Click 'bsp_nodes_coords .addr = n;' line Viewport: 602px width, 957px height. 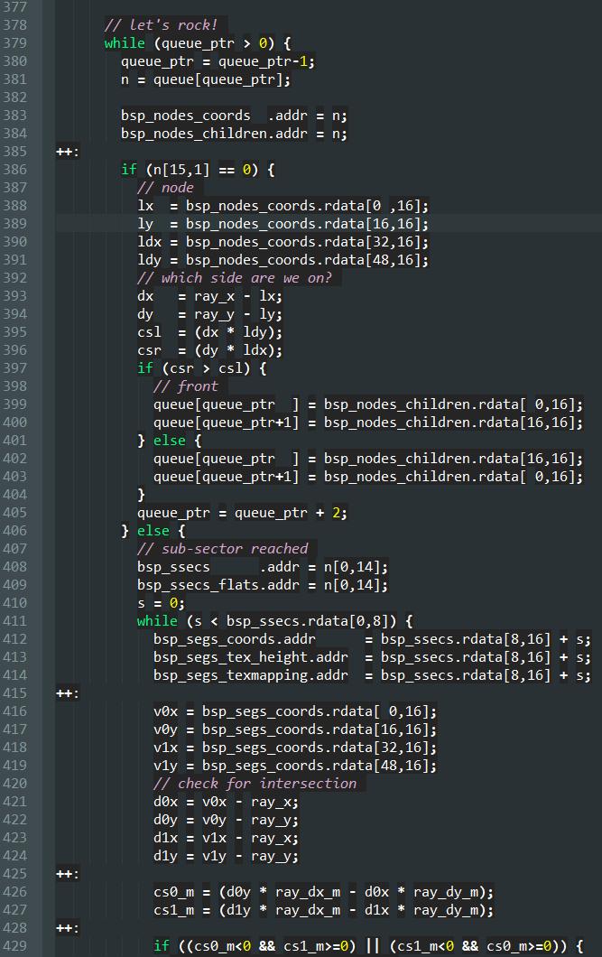coord(234,116)
